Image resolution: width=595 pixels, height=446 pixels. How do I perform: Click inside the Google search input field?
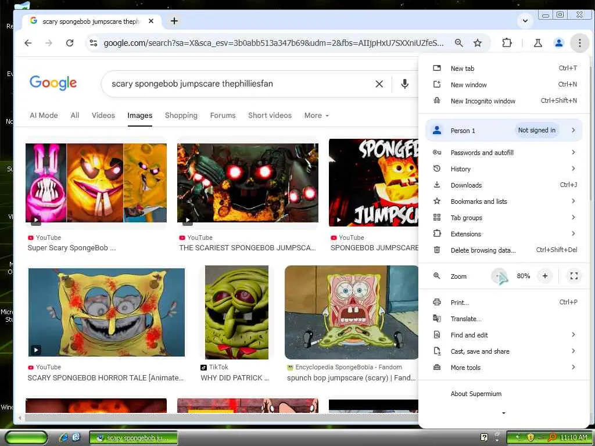point(239,84)
